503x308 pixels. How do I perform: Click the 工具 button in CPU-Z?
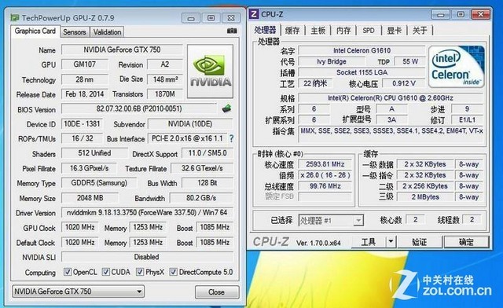[x=369, y=241]
